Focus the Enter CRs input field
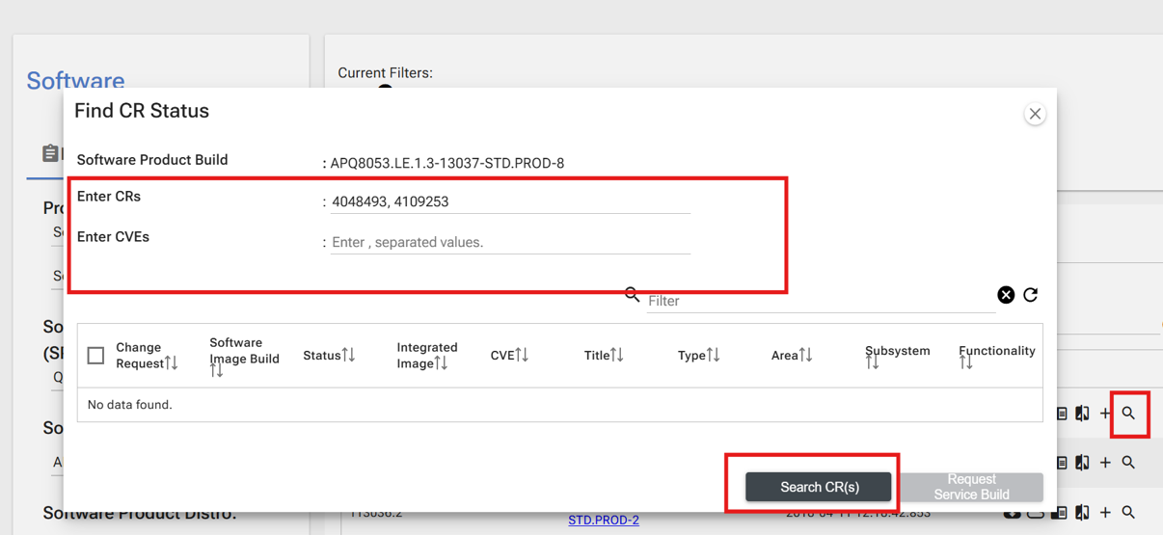Viewport: 1163px width, 535px height. pyautogui.click(x=510, y=201)
